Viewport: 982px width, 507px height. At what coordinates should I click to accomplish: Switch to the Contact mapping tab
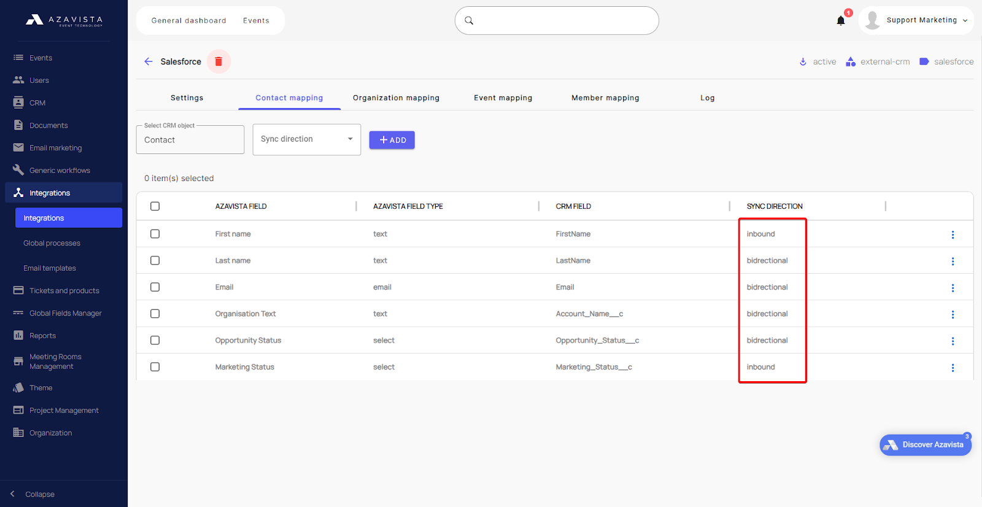289,98
